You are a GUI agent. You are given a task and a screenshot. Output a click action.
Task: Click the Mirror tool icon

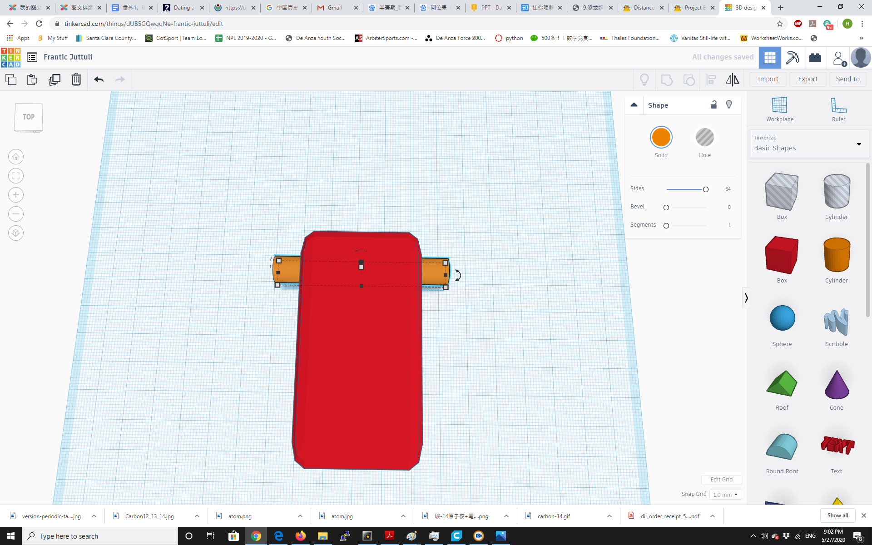pos(732,80)
